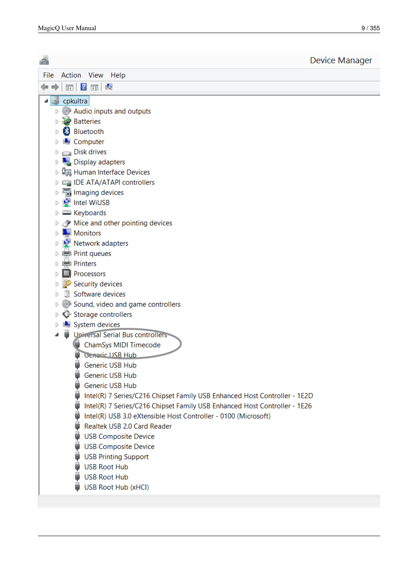Click the Security devices key icon
The image size is (399, 565).
coord(66,284)
